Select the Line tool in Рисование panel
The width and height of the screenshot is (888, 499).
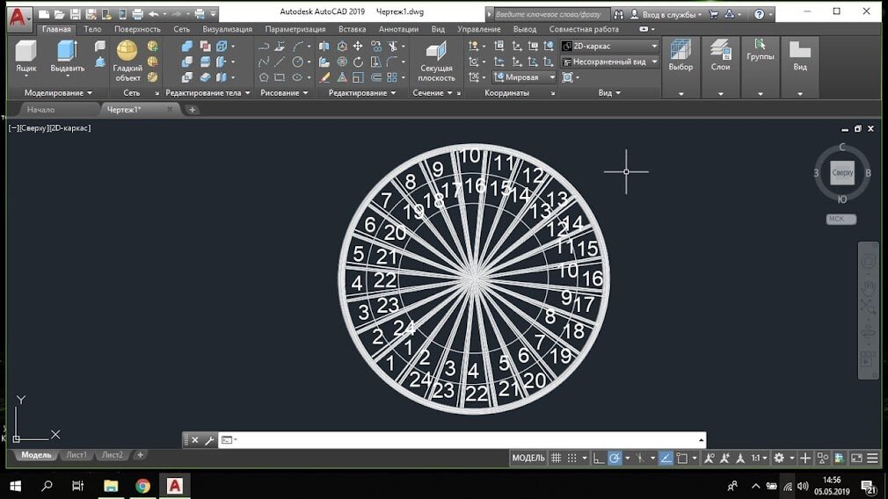[280, 61]
